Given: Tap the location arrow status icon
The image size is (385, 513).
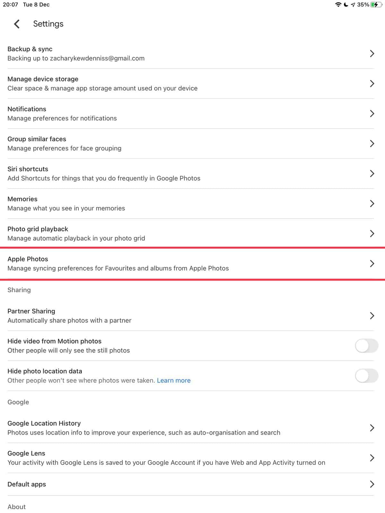Looking at the screenshot, I should click(353, 5).
